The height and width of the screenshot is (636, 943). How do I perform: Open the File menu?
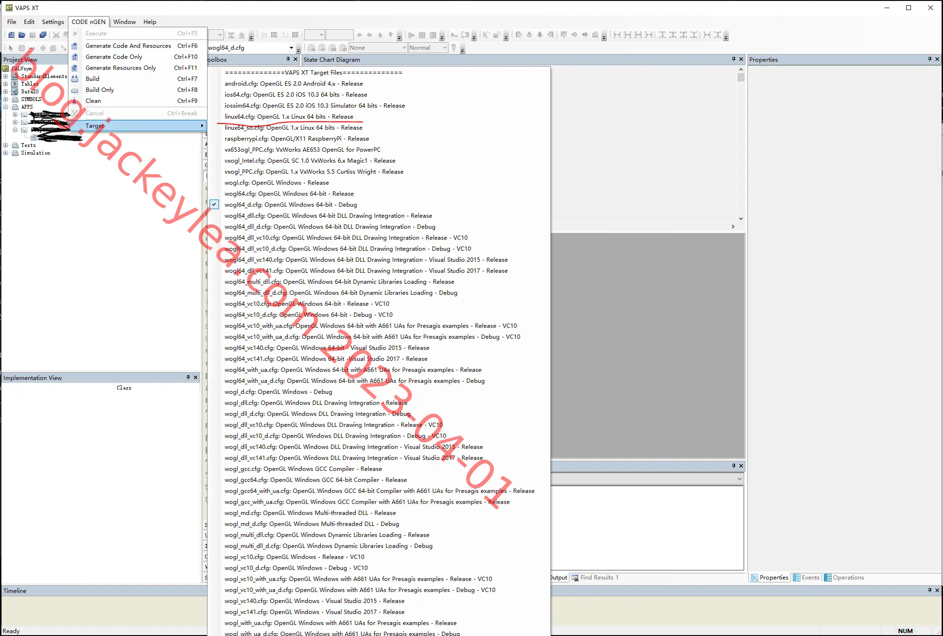[x=12, y=22]
